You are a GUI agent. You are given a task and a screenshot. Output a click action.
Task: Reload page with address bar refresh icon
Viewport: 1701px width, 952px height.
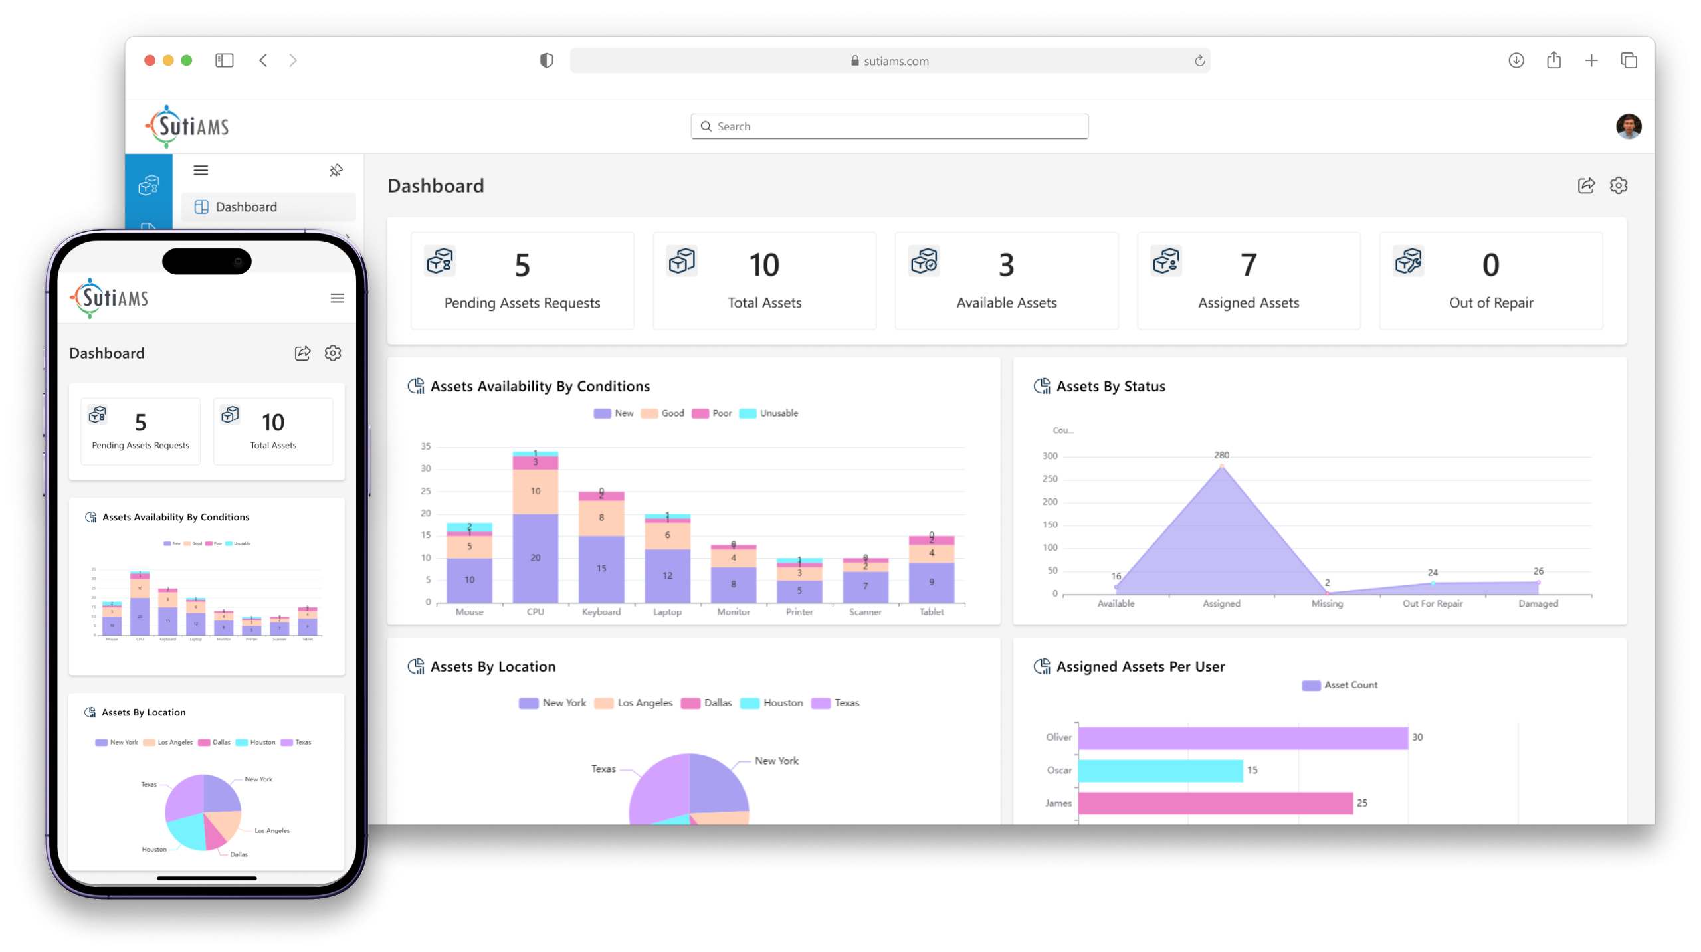tap(1199, 61)
